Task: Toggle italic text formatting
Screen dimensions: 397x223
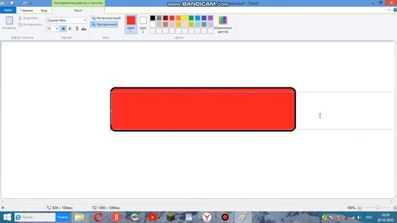Action: pos(70,29)
